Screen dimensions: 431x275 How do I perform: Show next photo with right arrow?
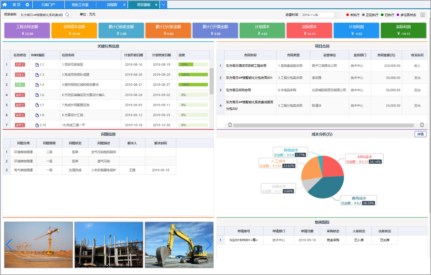pos(209,244)
